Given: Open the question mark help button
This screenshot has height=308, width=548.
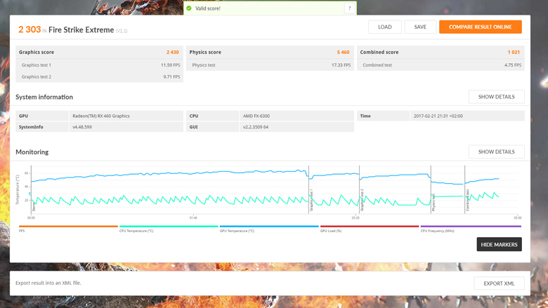Looking at the screenshot, I should coord(349,8).
